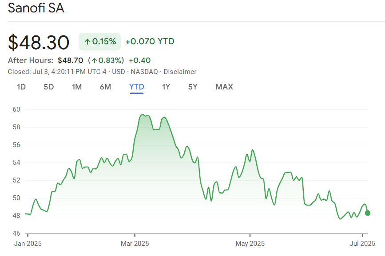This screenshot has width=385, height=256.
Task: Click the green 0.15% change badge
Action: 99,42
